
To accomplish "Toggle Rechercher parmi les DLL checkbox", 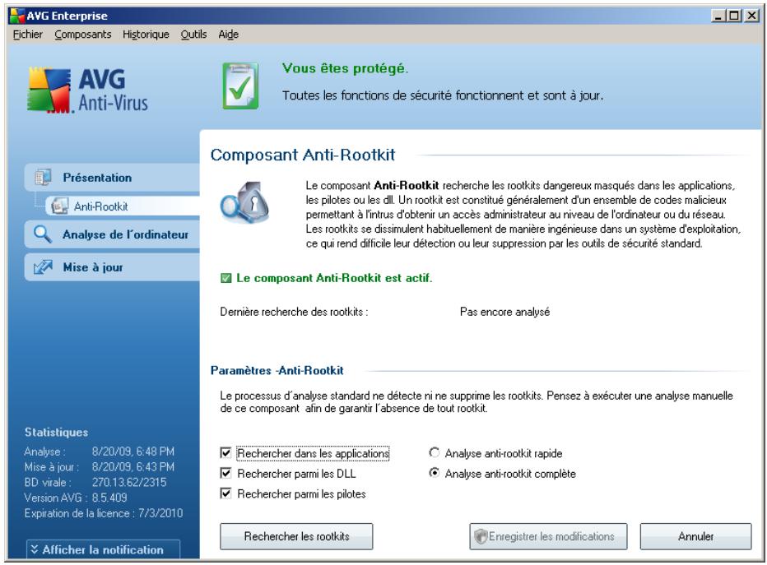I will pyautogui.click(x=225, y=473).
